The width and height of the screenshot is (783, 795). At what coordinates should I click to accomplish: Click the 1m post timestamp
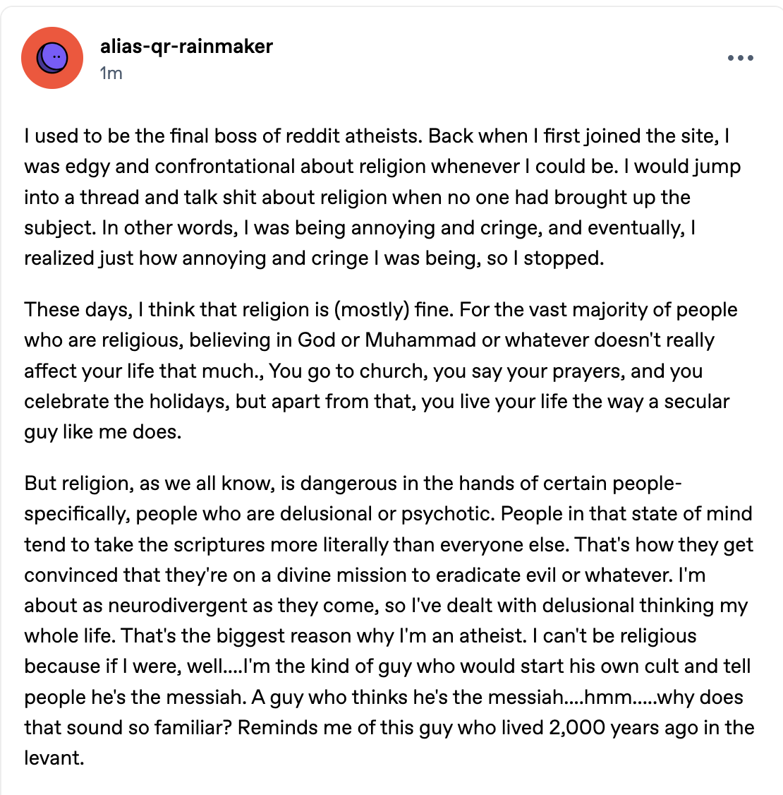(x=111, y=73)
